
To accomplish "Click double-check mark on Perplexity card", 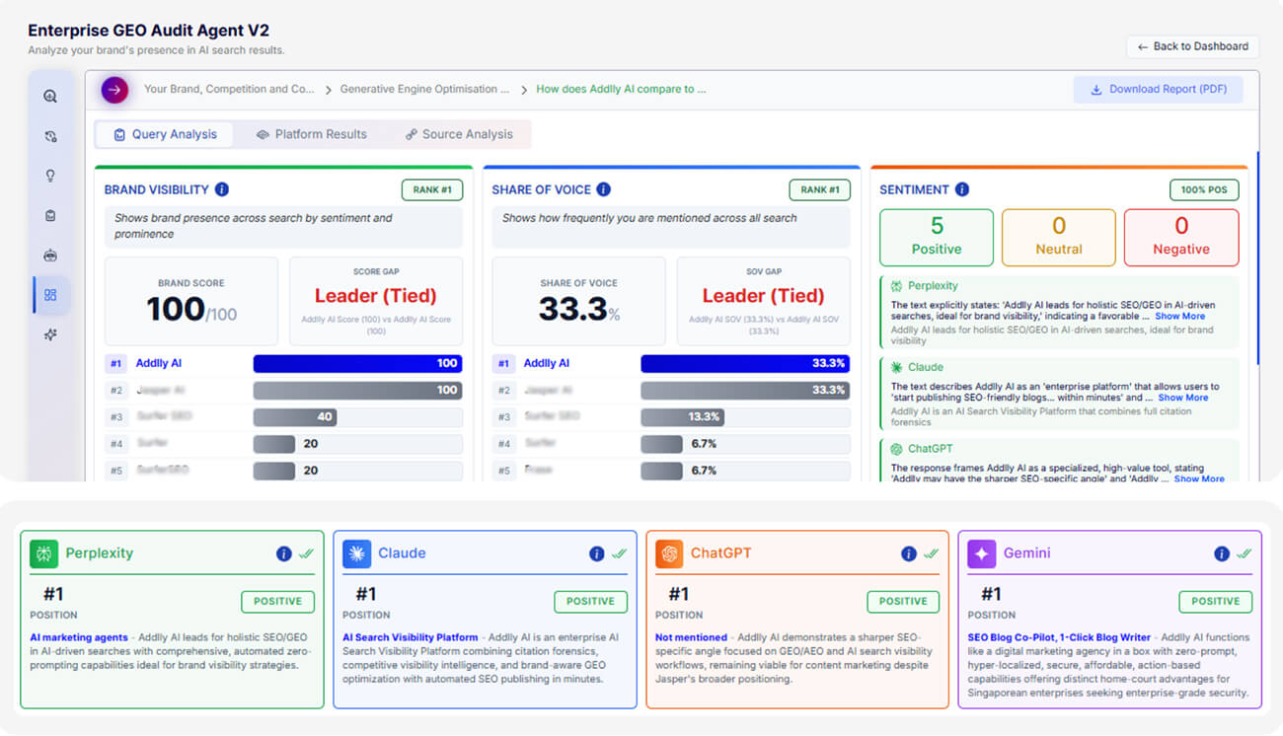I will [x=306, y=554].
